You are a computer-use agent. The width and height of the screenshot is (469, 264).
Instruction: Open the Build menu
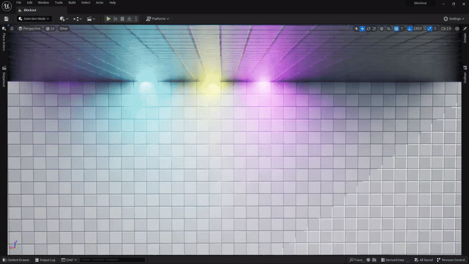(x=72, y=3)
